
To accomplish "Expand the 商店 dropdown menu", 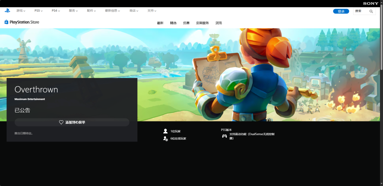I will (134, 11).
